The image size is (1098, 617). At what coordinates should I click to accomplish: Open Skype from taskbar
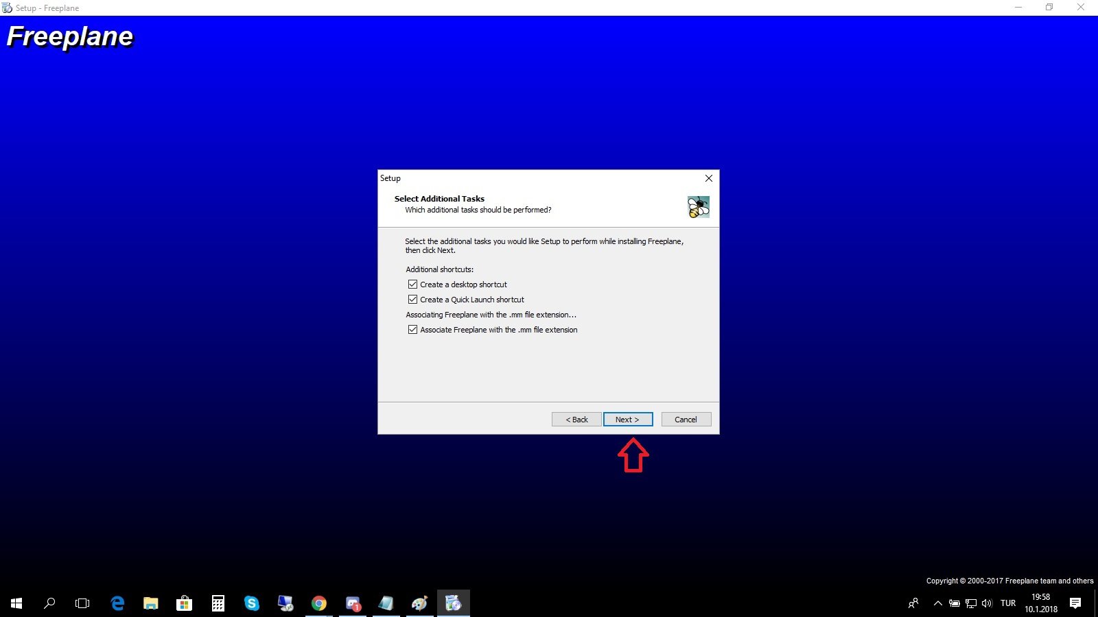252,603
